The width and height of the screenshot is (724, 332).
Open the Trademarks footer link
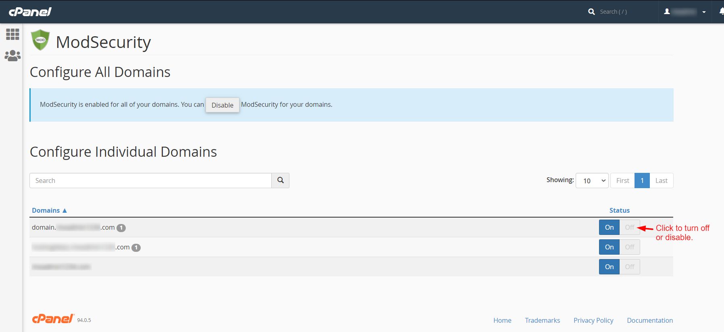coord(542,320)
